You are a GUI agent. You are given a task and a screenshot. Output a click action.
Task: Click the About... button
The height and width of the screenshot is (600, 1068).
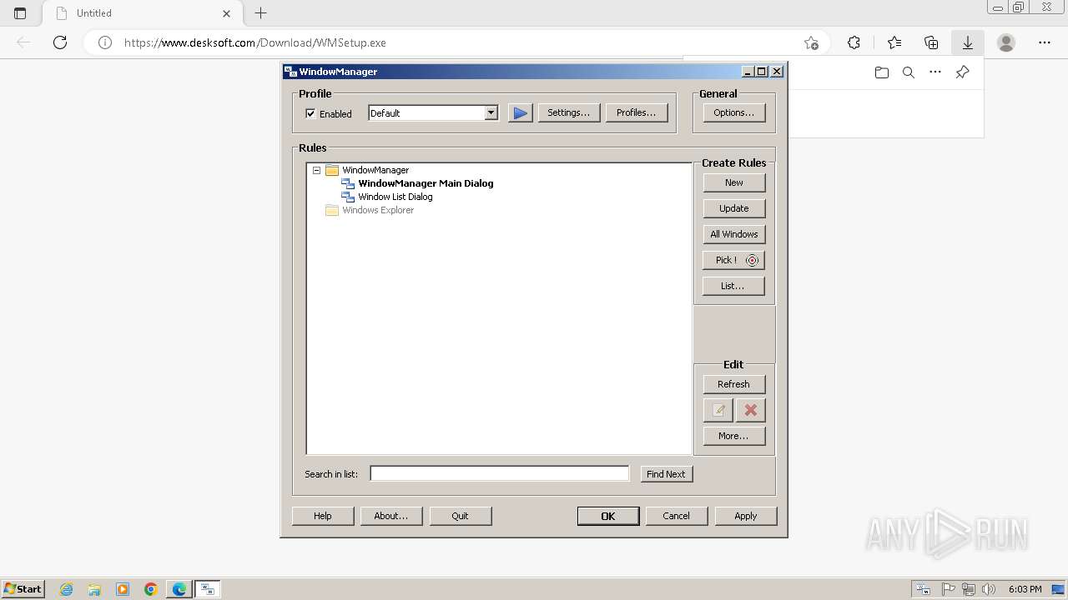(x=391, y=516)
